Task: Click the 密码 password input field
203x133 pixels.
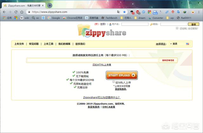Action: click(x=174, y=24)
